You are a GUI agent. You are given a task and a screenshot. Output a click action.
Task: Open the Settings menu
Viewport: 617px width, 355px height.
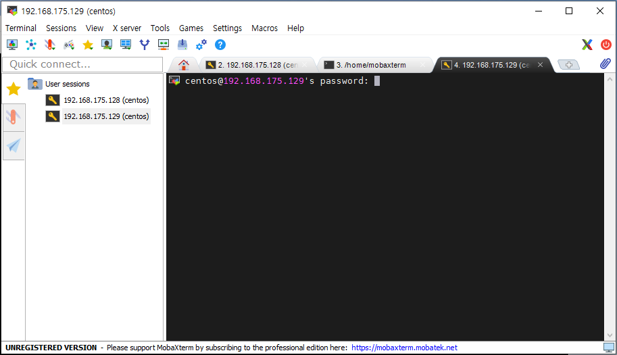pos(227,28)
